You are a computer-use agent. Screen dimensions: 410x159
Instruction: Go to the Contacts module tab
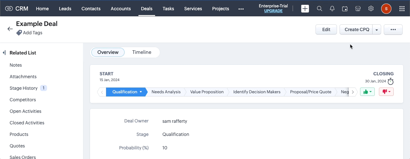pos(91,9)
